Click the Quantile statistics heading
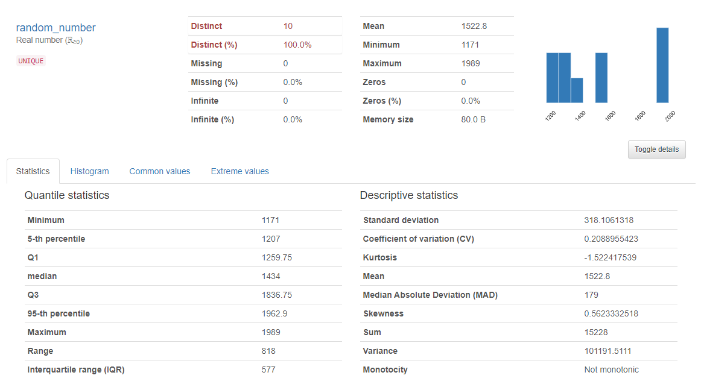The width and height of the screenshot is (701, 390). point(66,195)
